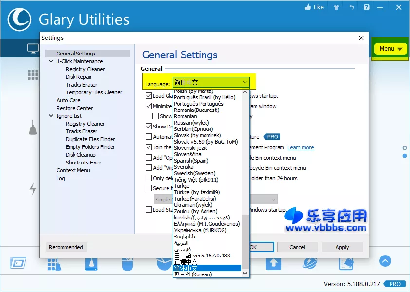The height and width of the screenshot is (292, 410).
Task: Collapse the 1-Click Maintenance tree section
Action: pos(51,61)
